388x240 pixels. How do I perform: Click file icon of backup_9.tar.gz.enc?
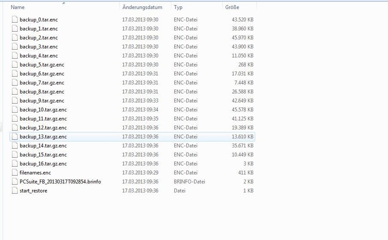[x=15, y=101]
